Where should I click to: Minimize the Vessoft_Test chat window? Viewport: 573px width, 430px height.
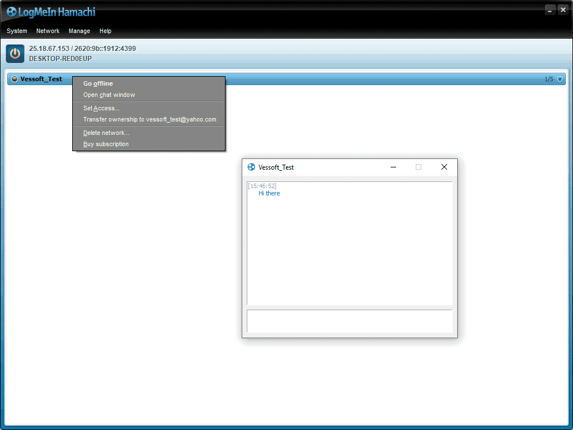[x=393, y=167]
